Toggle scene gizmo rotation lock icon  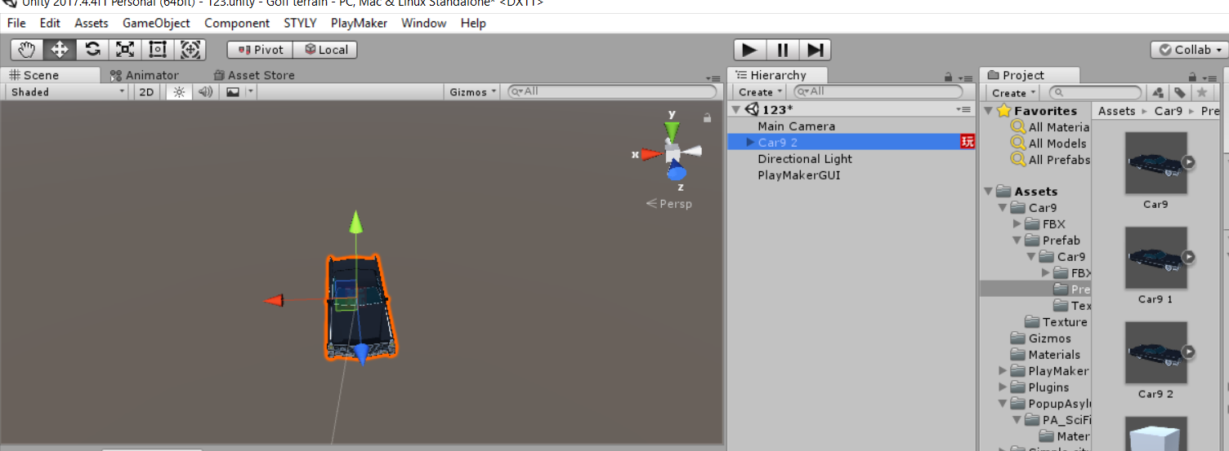(707, 118)
